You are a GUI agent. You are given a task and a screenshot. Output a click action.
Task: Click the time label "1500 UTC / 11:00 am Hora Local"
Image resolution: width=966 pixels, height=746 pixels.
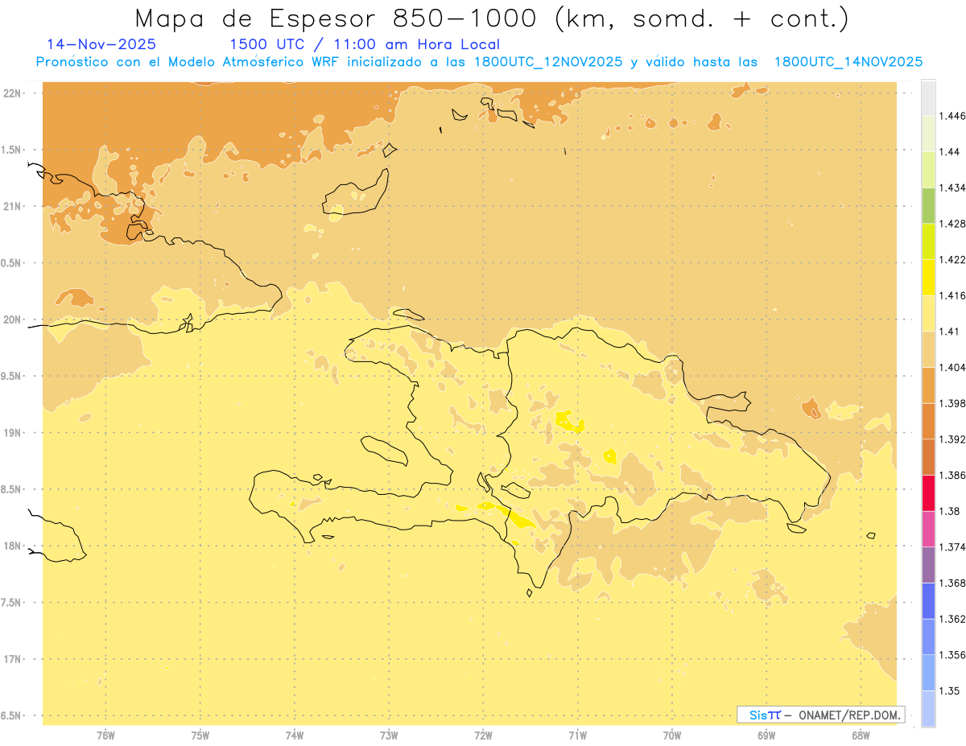pos(364,45)
